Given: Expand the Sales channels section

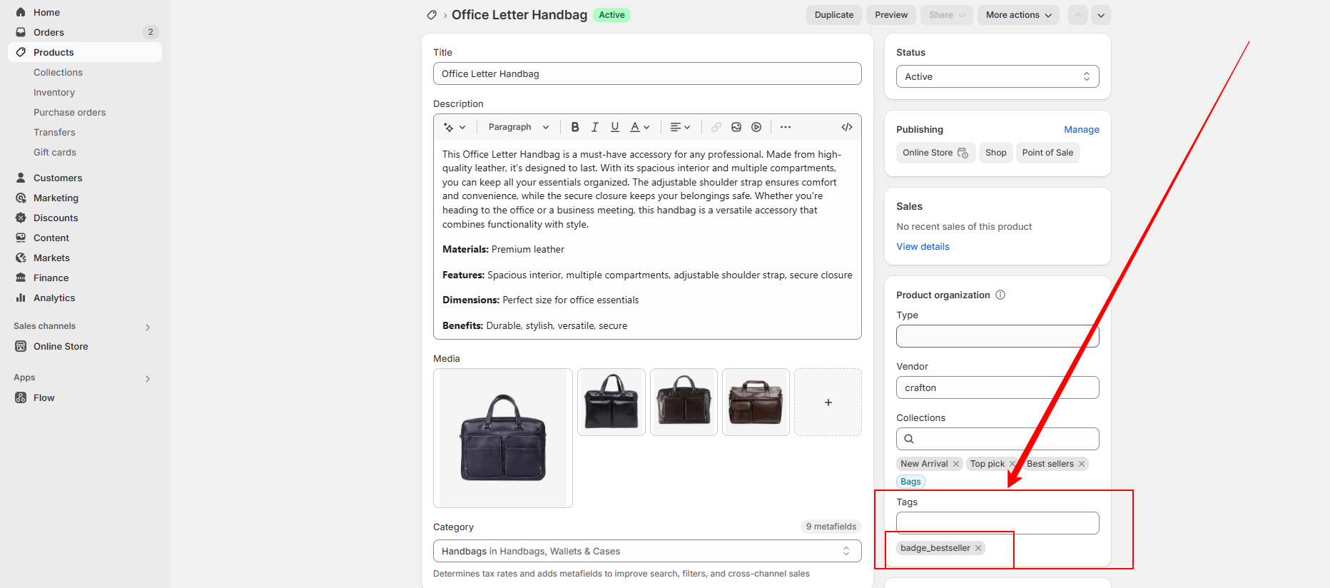Looking at the screenshot, I should (148, 327).
